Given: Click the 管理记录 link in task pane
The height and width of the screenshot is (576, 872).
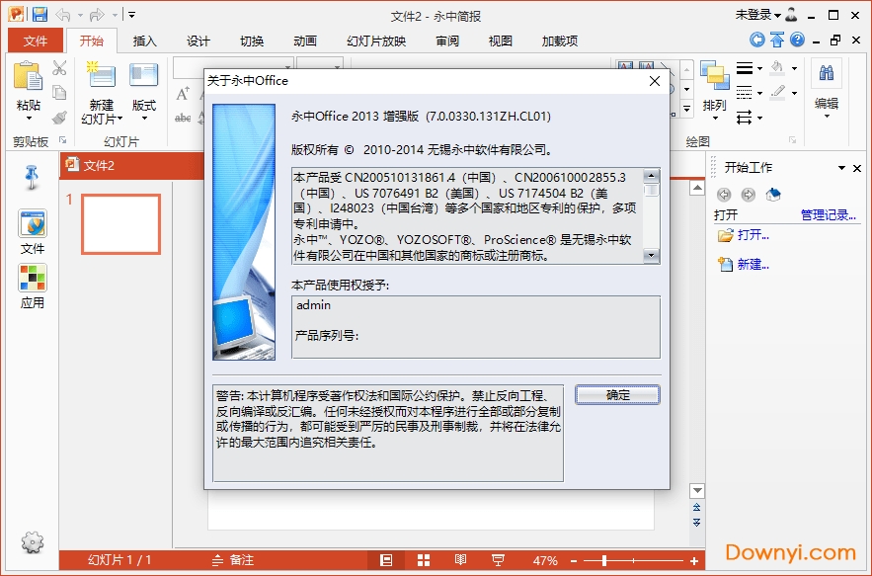Looking at the screenshot, I should click(x=828, y=214).
